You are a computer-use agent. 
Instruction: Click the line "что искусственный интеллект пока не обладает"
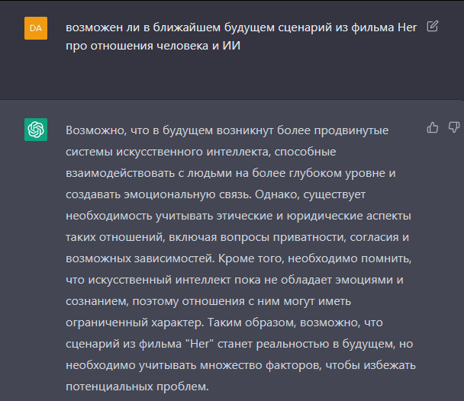point(234,280)
